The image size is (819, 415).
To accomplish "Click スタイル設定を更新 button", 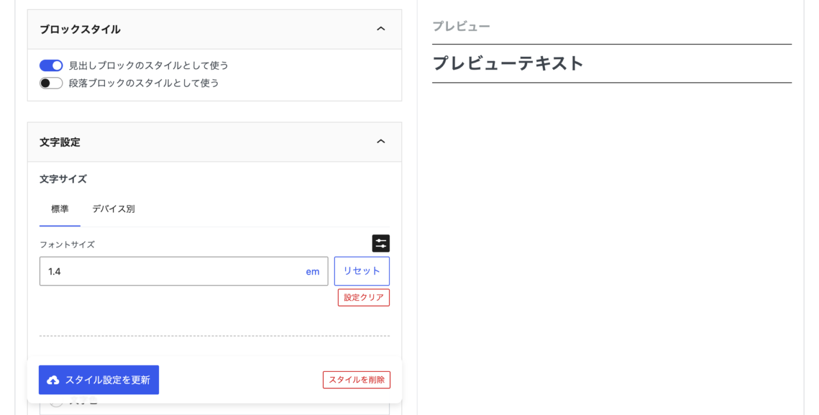I will pyautogui.click(x=99, y=380).
